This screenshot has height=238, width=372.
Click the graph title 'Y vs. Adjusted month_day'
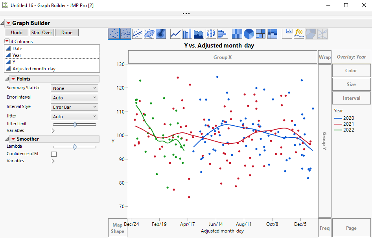click(219, 46)
